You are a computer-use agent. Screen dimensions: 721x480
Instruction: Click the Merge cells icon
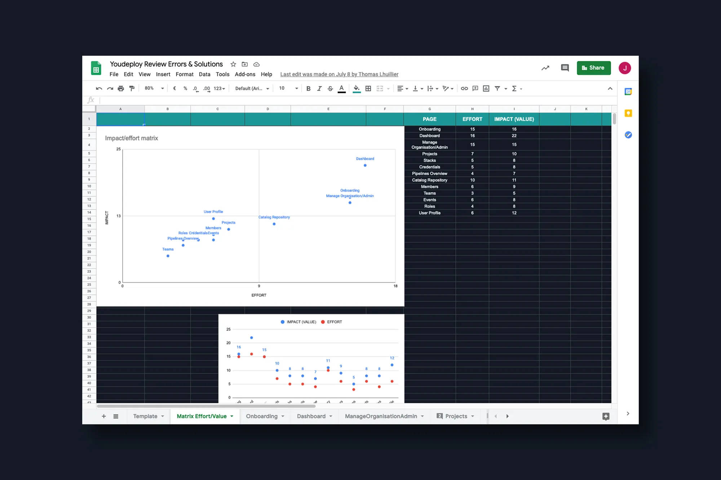click(x=380, y=89)
